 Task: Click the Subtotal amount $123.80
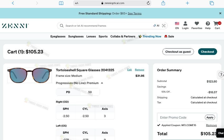tap(212, 81)
